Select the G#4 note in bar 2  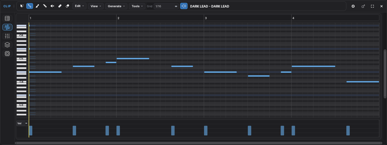point(182,66)
